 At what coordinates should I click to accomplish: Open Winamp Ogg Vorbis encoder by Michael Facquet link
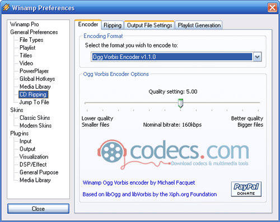(139, 182)
